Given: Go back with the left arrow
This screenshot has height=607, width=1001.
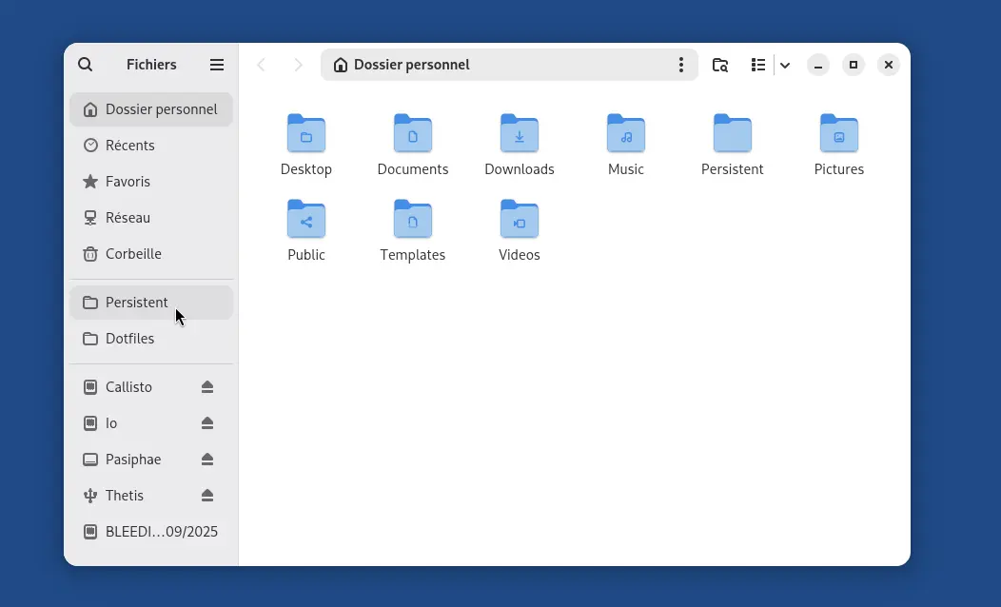Looking at the screenshot, I should [261, 65].
